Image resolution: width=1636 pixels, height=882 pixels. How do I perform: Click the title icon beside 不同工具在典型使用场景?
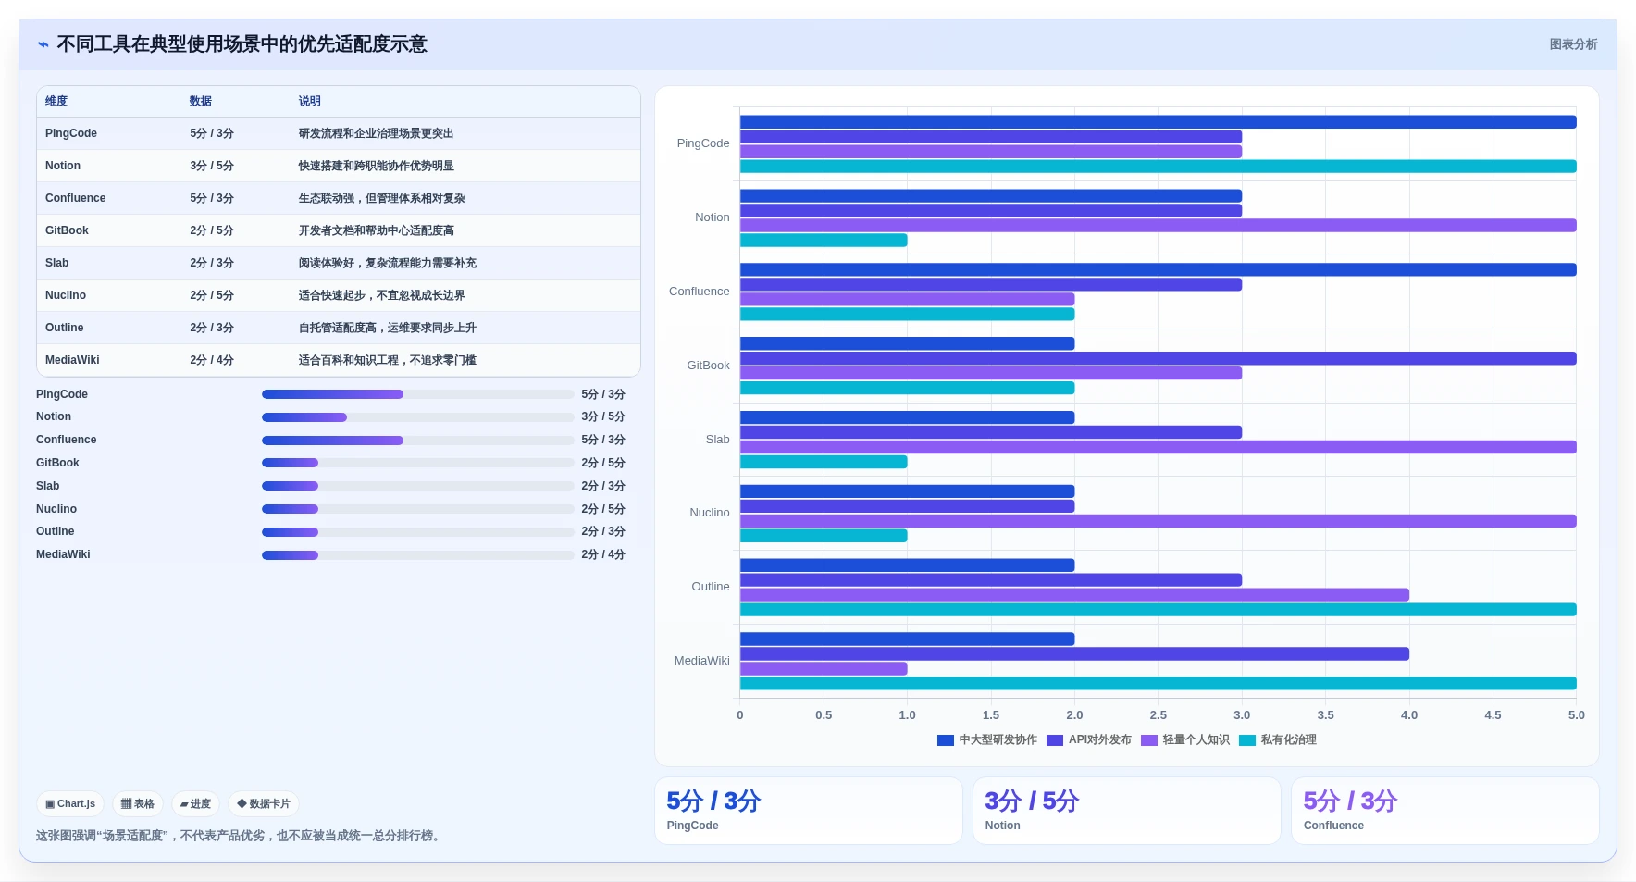click(x=43, y=44)
